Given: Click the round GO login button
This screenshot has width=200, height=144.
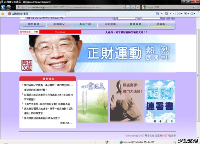Looking at the screenshot, I should click(x=163, y=18).
